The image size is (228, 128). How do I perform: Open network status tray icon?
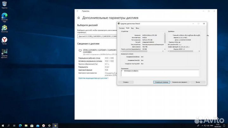coord(205,125)
